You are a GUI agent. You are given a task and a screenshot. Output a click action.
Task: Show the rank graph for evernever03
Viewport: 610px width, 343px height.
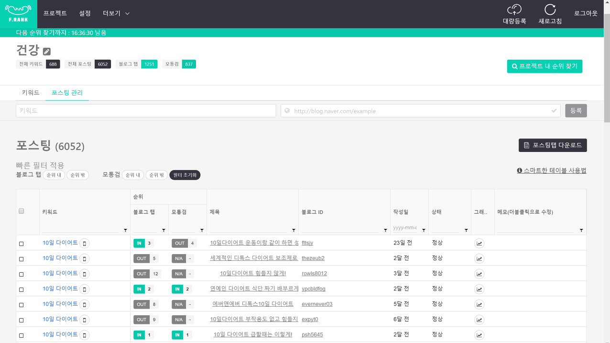point(479,305)
